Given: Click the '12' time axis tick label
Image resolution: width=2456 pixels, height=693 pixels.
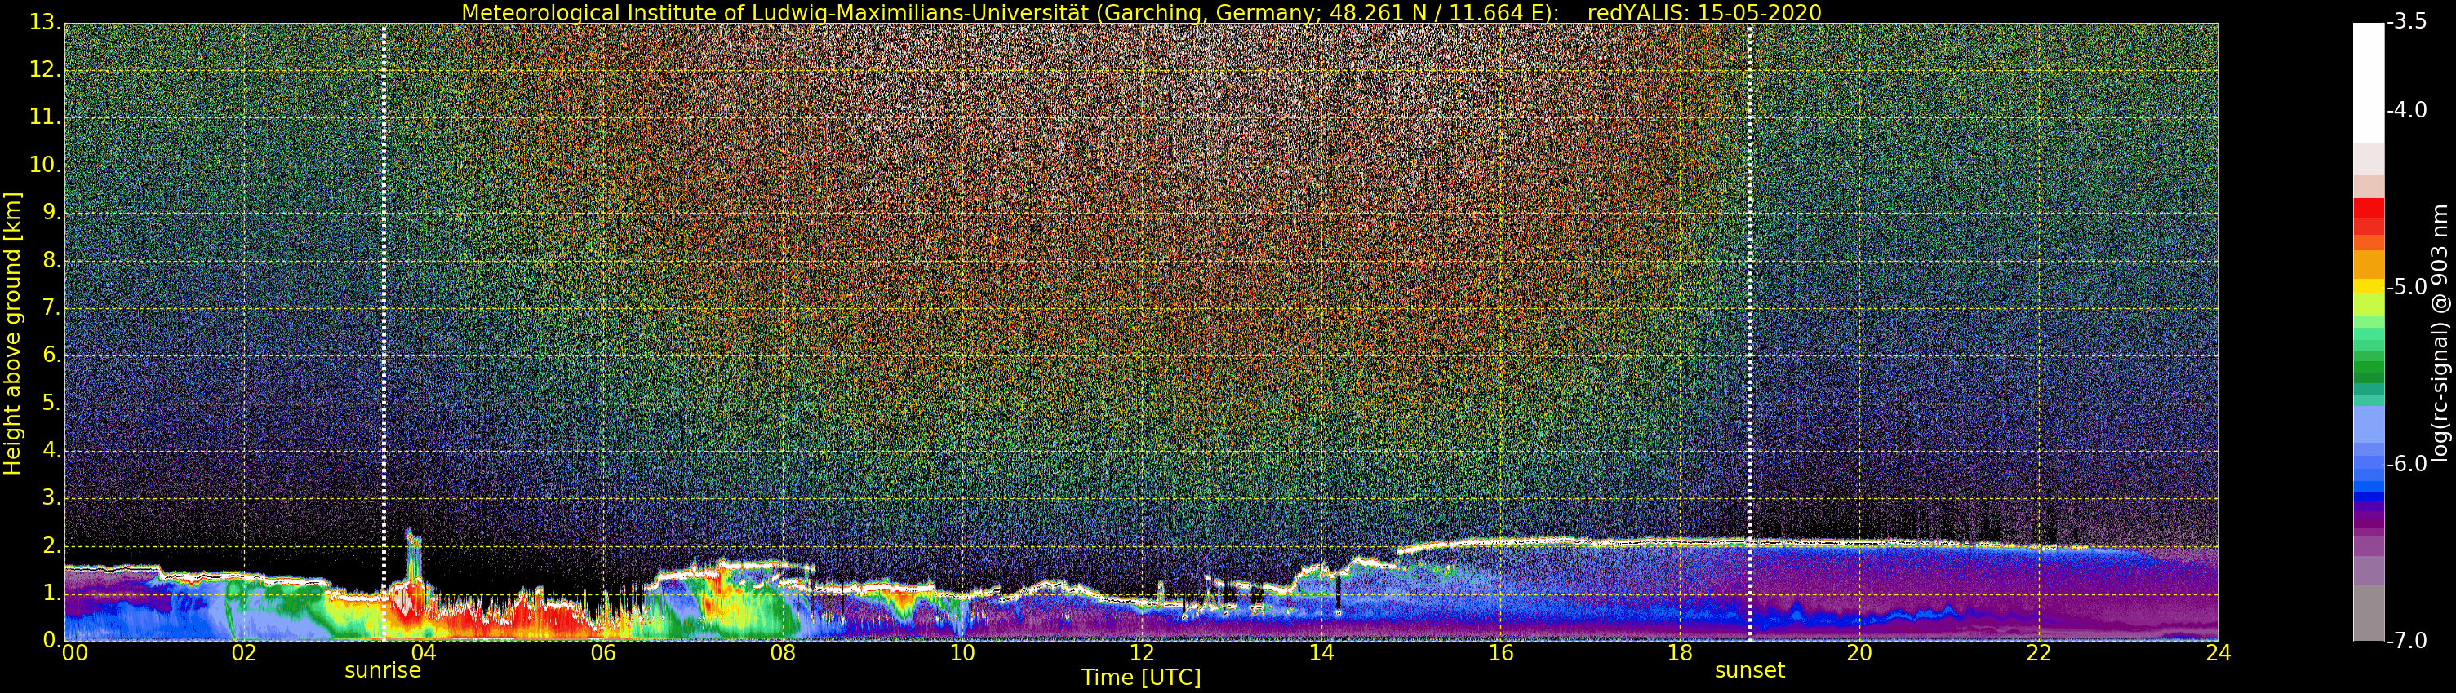Looking at the screenshot, I should click(1141, 653).
